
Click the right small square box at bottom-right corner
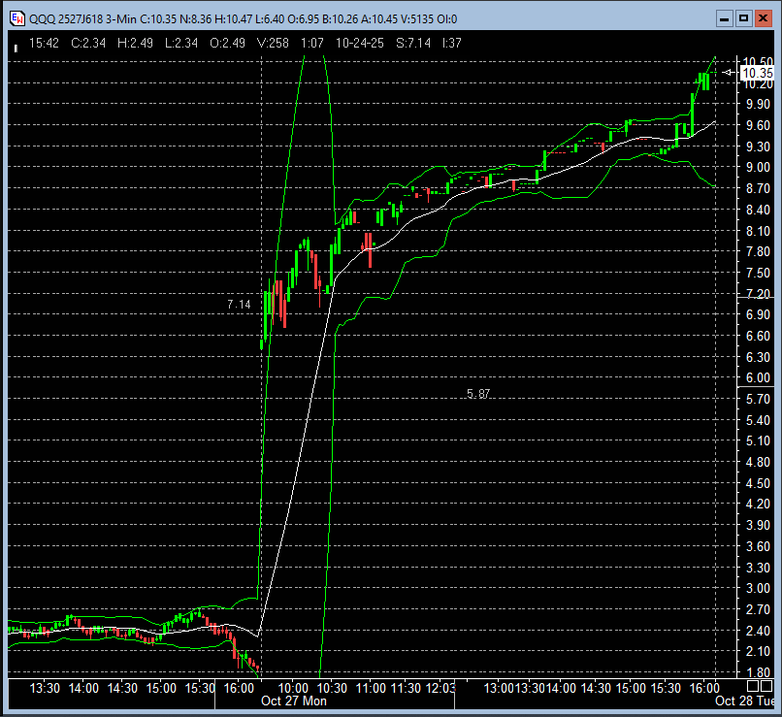coord(766,688)
